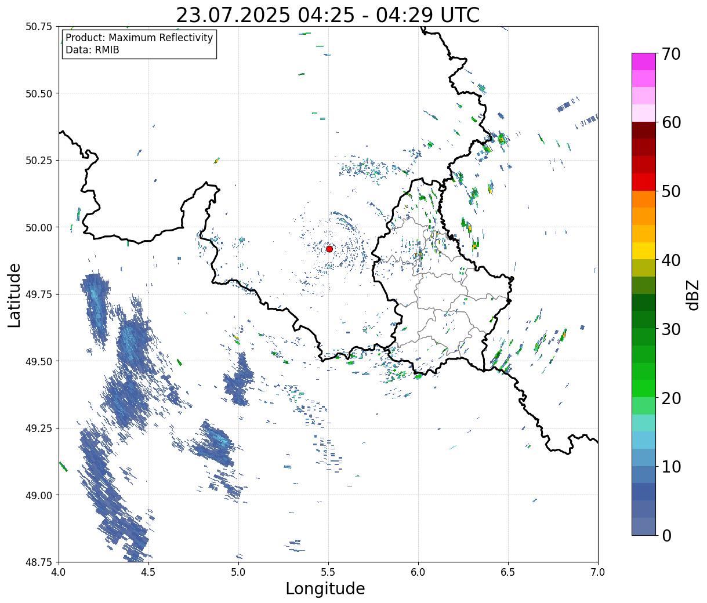Click the colorbar tick label 0
The width and height of the screenshot is (707, 603).
(666, 536)
